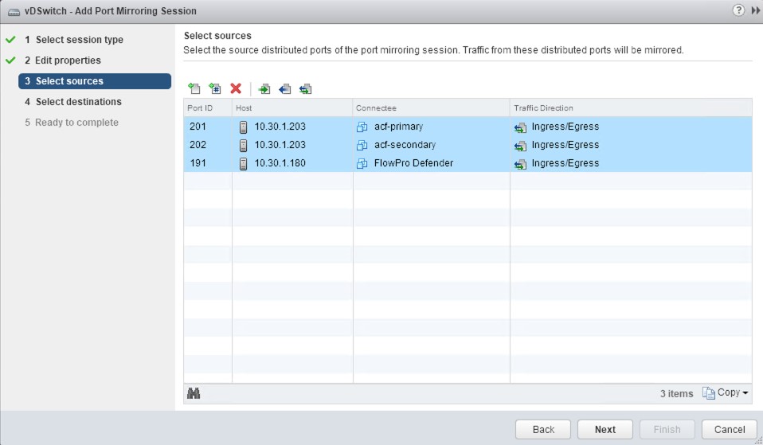
Task: Go to step 1 Select session type
Action: point(79,40)
